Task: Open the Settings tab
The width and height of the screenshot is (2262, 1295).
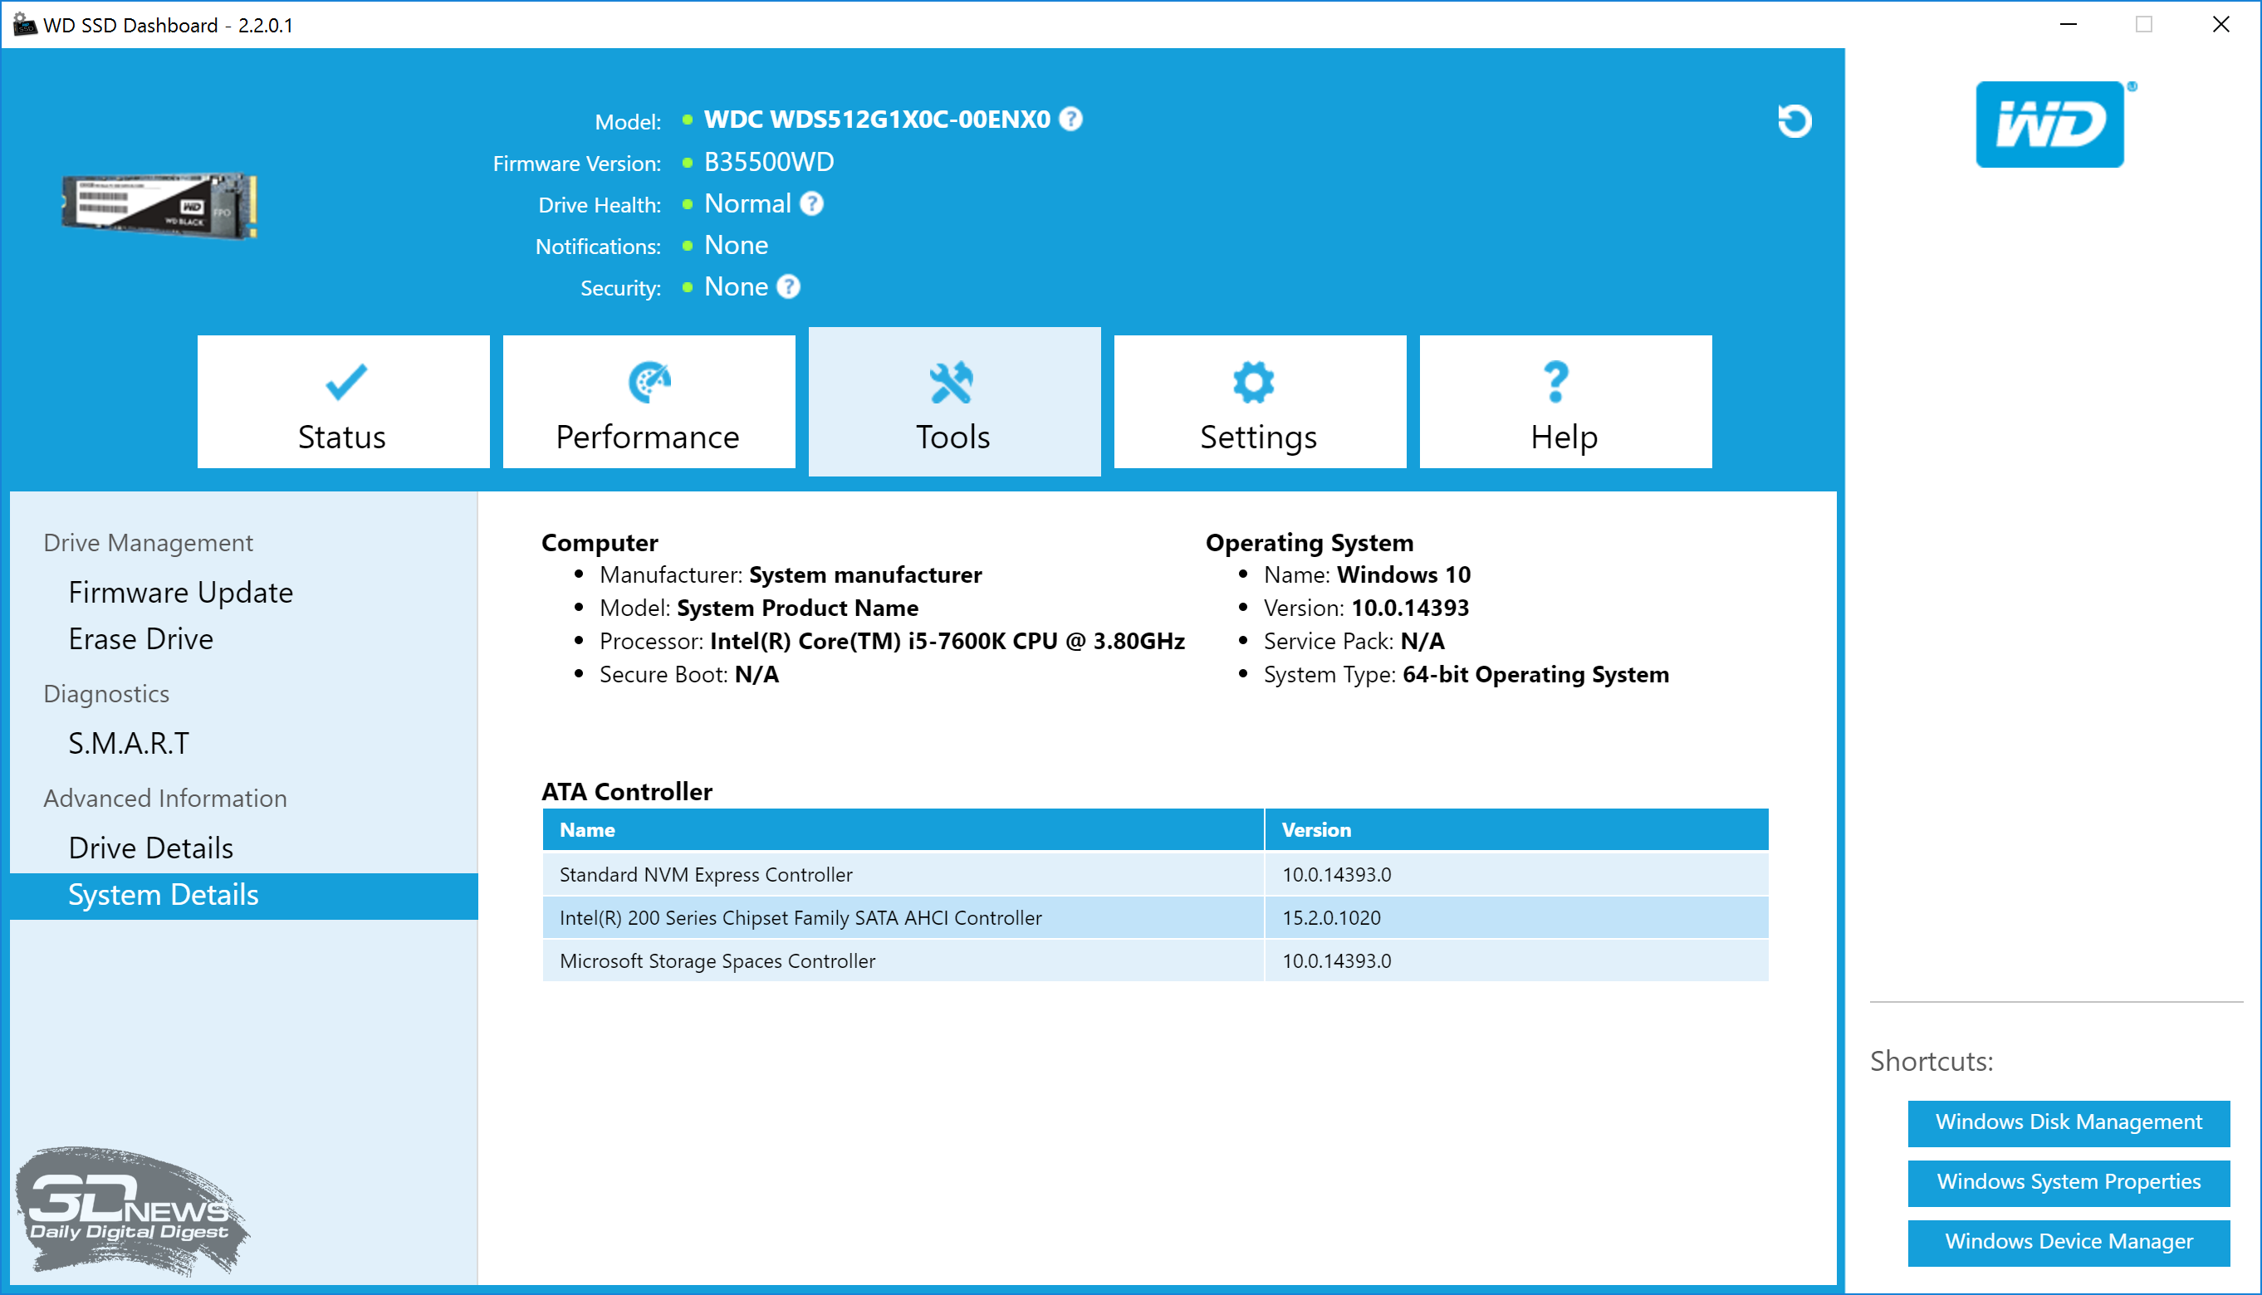Action: pos(1259,402)
